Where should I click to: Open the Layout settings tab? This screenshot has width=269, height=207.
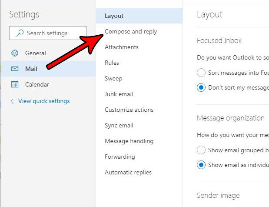pos(114,16)
